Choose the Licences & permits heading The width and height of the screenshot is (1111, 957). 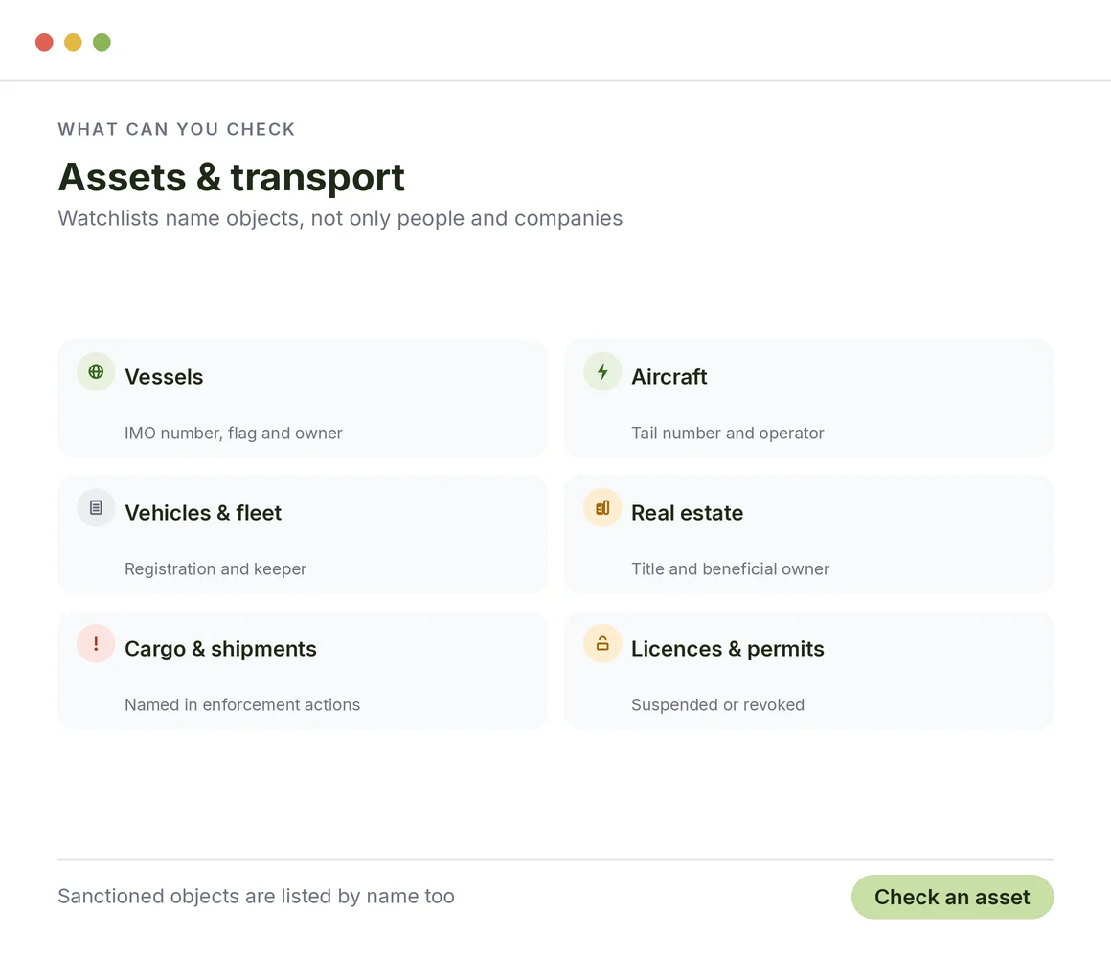tap(728, 649)
